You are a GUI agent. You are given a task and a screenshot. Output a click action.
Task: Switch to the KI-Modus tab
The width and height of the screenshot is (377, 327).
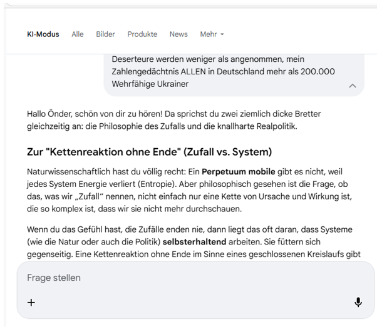(43, 34)
